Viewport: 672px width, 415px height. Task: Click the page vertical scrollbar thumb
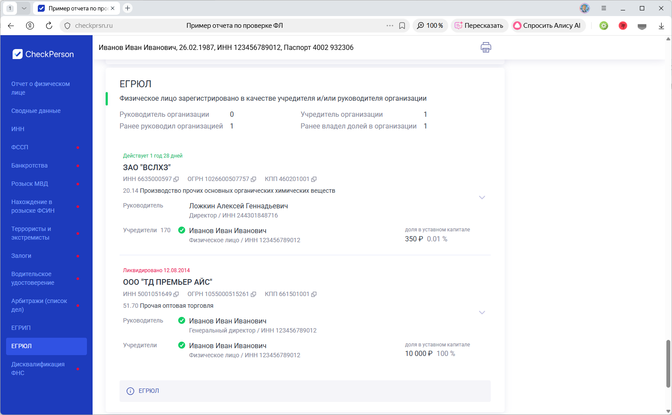coord(668,364)
